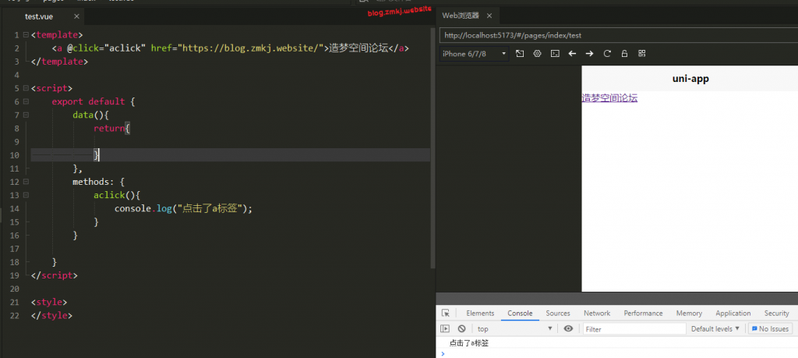This screenshot has height=358, width=798.
Task: Collapse the script fold on line 5
Action: click(x=26, y=89)
